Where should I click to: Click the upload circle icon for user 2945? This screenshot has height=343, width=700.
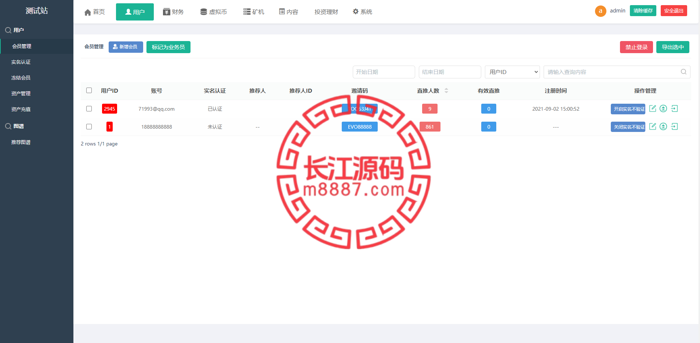coord(663,108)
